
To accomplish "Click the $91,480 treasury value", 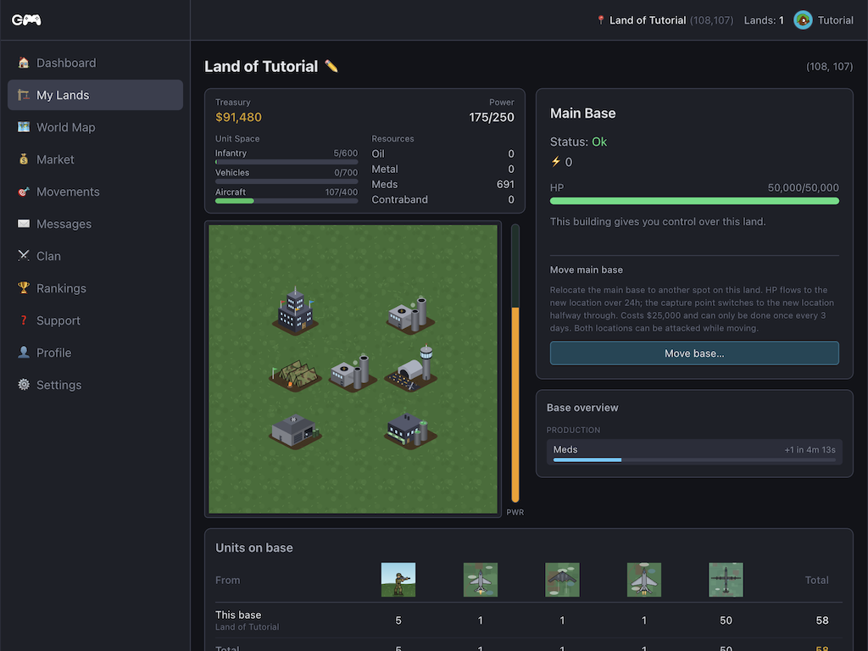I will (x=238, y=117).
